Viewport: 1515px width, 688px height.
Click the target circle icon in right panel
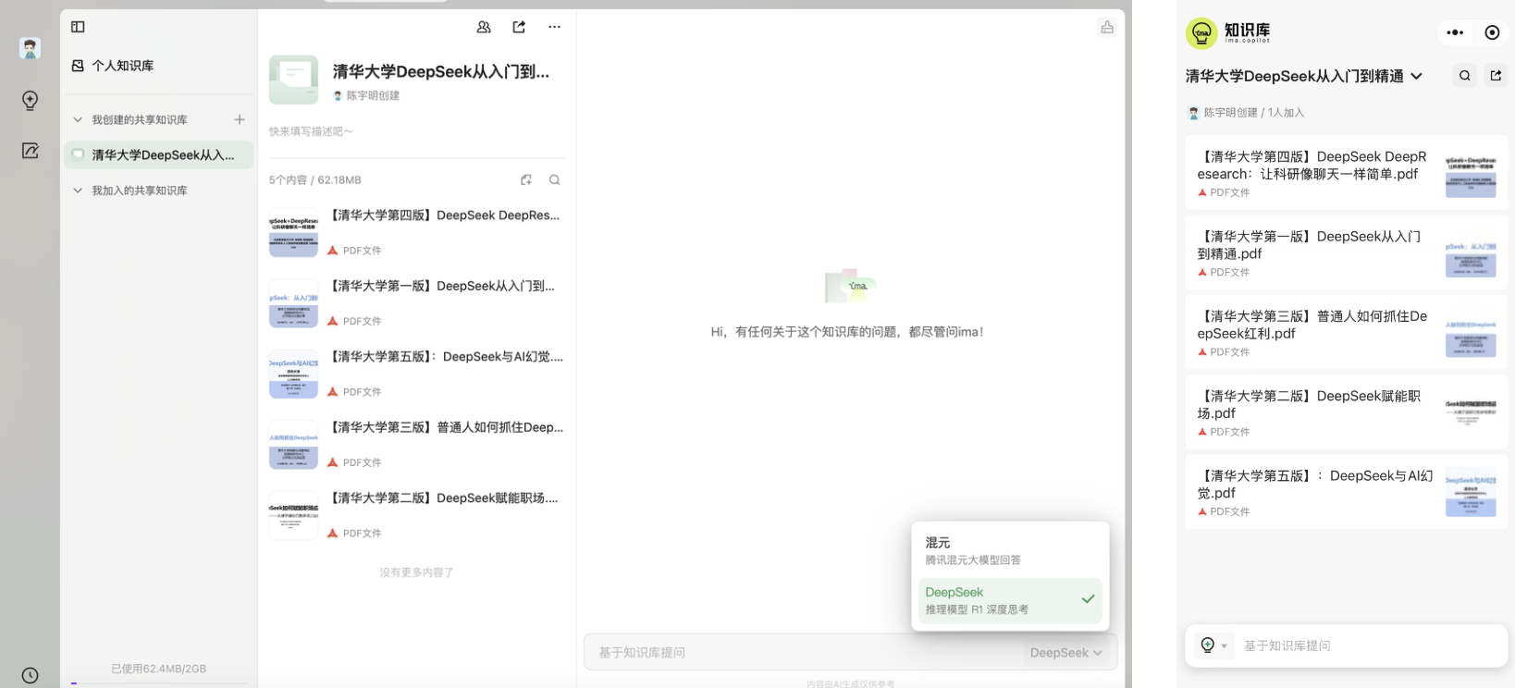tap(1492, 32)
